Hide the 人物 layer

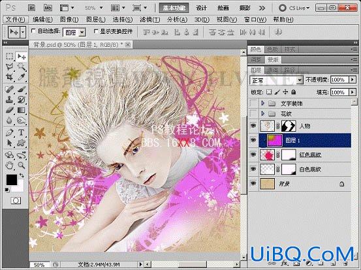click(253, 126)
